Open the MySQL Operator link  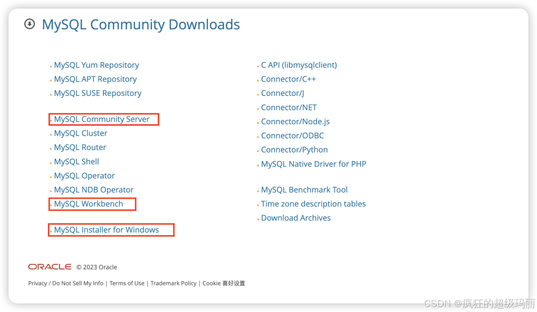pos(84,175)
